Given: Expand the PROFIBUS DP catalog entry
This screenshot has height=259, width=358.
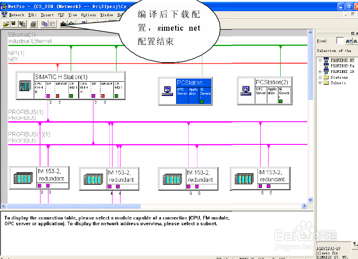Looking at the screenshot, I should click(x=320, y=60).
